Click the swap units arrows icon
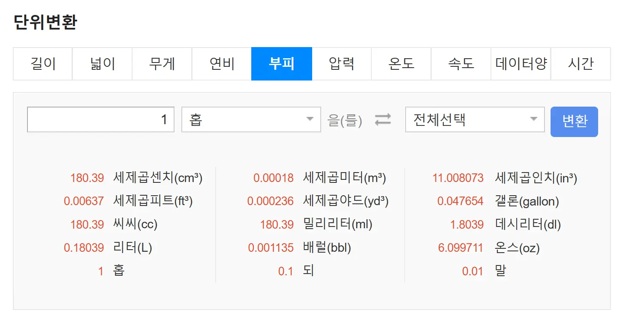The image size is (620, 319). click(x=382, y=120)
